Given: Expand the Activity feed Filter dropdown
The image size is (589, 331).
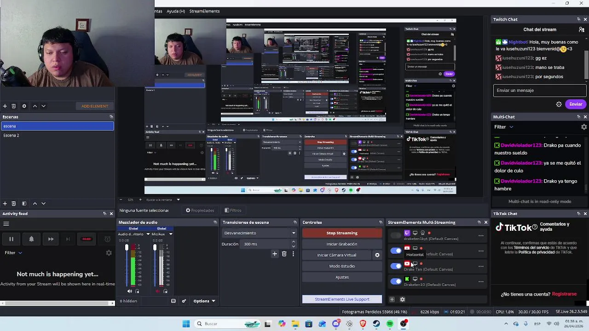Looking at the screenshot, I should 13,252.
